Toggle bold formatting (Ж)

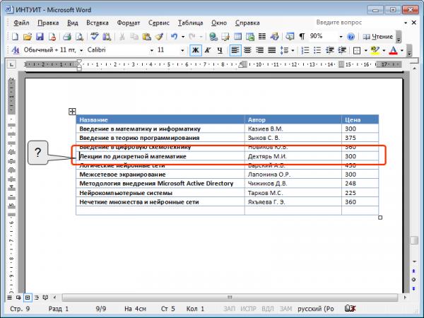point(196,50)
